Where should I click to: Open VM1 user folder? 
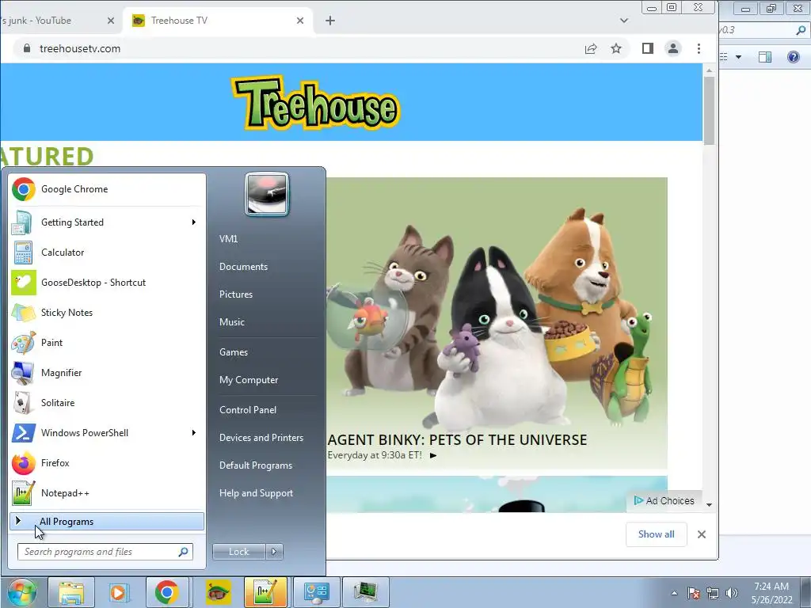[229, 239]
